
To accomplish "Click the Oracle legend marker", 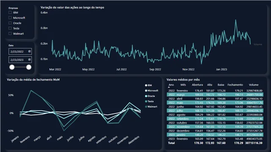I will [146, 96].
